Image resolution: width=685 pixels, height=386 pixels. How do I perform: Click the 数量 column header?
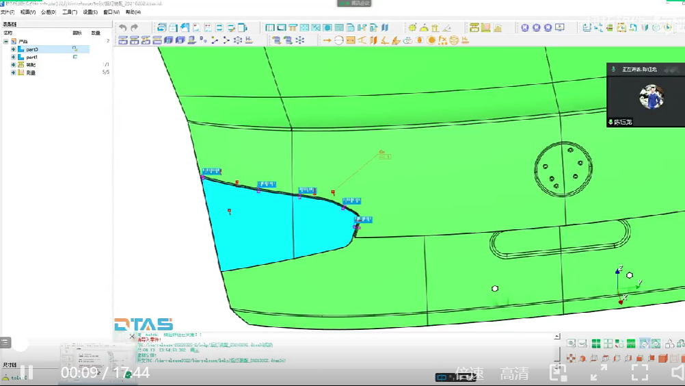point(96,33)
